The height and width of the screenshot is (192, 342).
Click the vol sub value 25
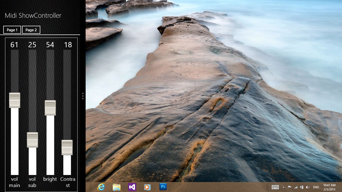pyautogui.click(x=32, y=45)
